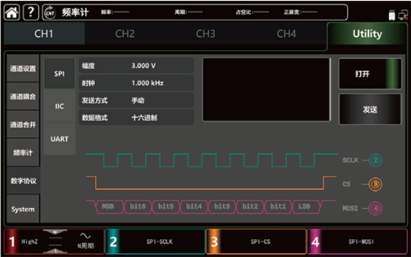The height and width of the screenshot is (257, 411).
Task: Click the black data display area
Action: click(266, 89)
